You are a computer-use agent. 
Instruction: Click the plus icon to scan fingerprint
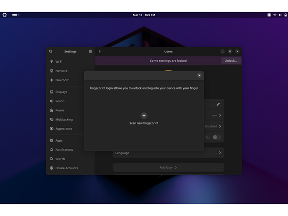(x=144, y=115)
